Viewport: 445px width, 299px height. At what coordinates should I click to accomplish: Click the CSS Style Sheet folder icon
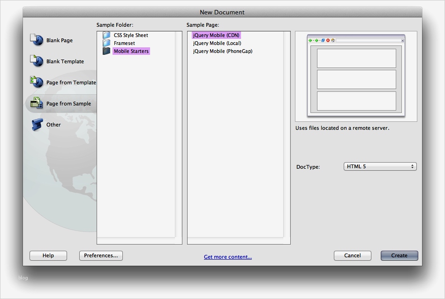click(x=106, y=35)
